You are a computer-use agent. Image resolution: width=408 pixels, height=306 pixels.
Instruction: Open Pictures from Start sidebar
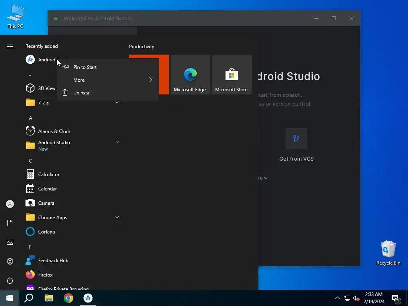coord(10,242)
